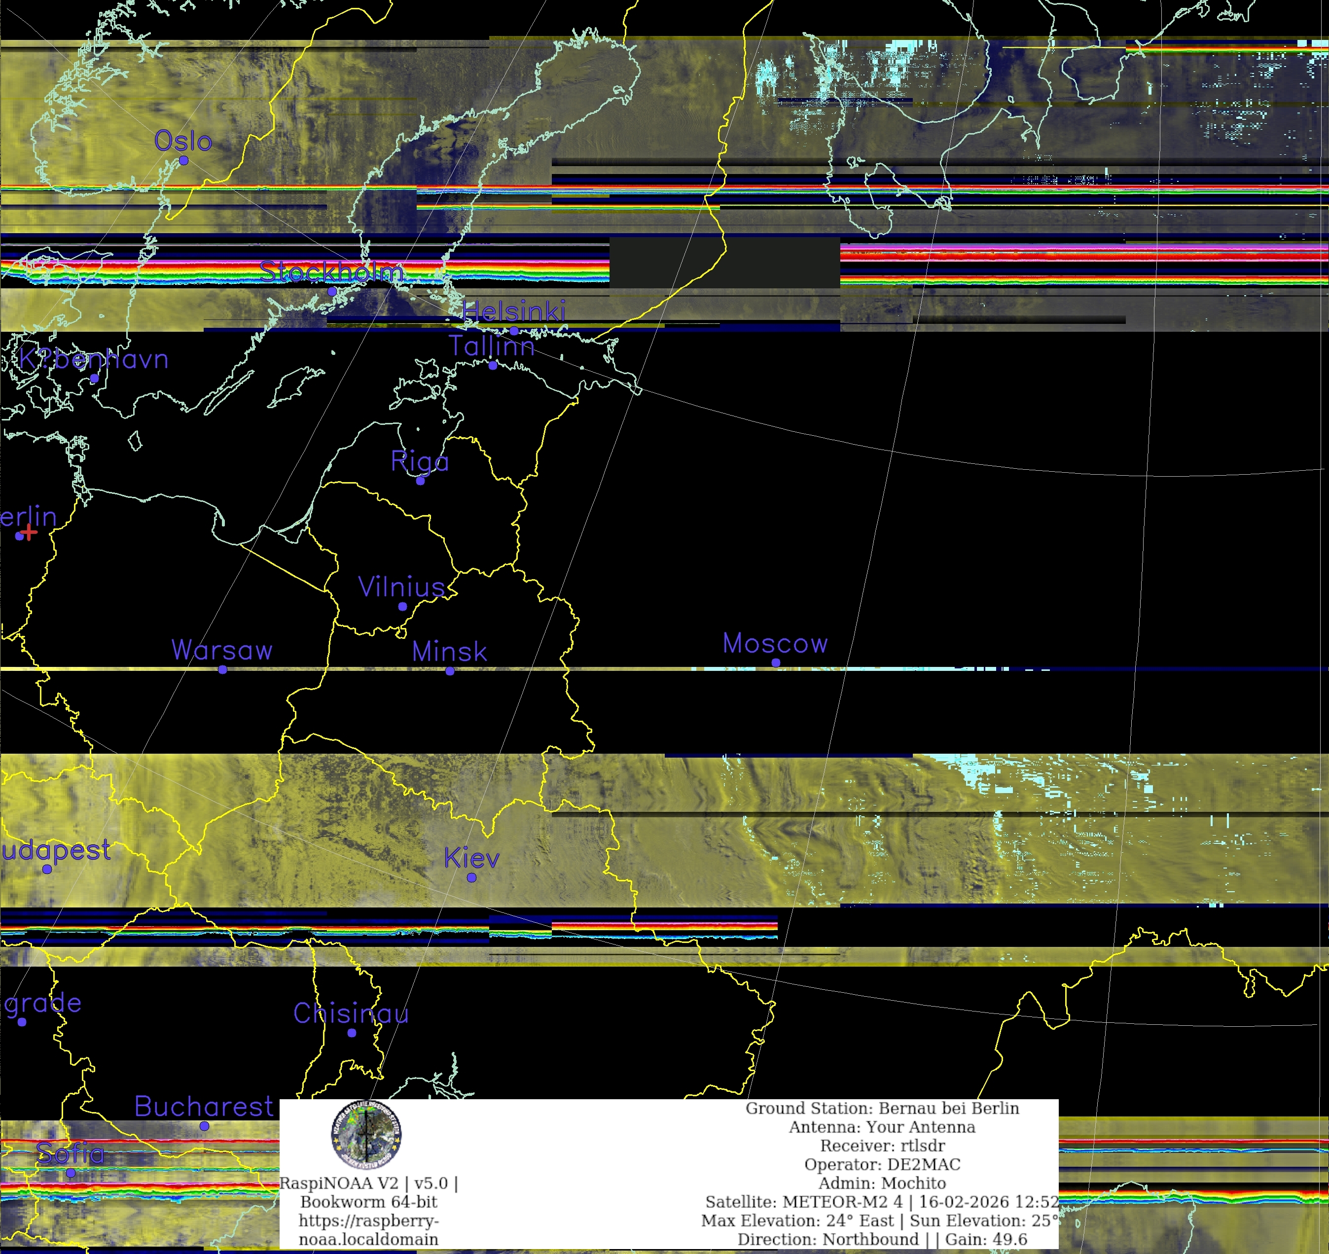Click the Minsk city marker dot
Screen dimensions: 1329x1254
(450, 671)
